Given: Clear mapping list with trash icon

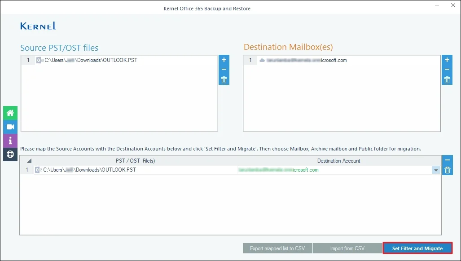Looking at the screenshot, I should [448, 170].
